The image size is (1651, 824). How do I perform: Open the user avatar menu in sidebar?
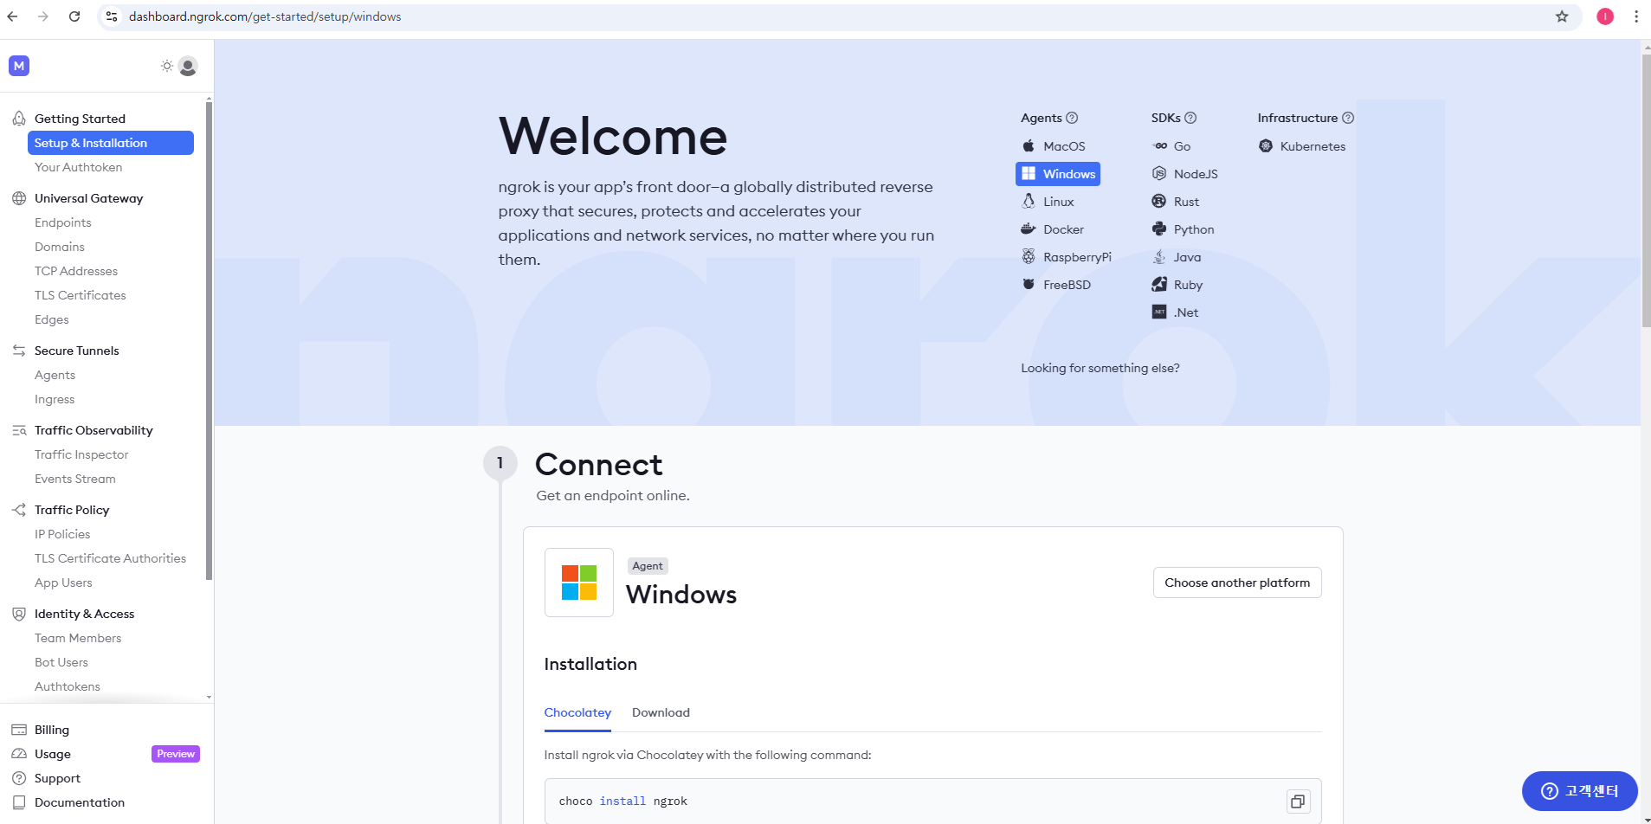coord(188,66)
